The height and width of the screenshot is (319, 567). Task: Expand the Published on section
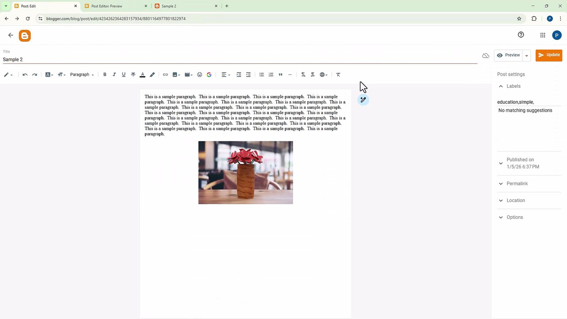pos(529,163)
